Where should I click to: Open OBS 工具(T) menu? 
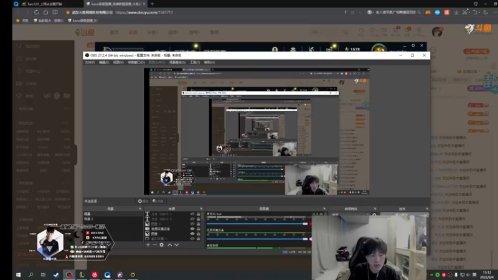coord(195,63)
